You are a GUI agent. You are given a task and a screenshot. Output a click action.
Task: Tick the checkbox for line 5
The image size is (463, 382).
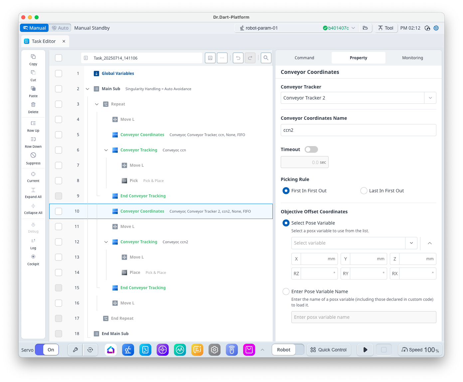click(59, 135)
